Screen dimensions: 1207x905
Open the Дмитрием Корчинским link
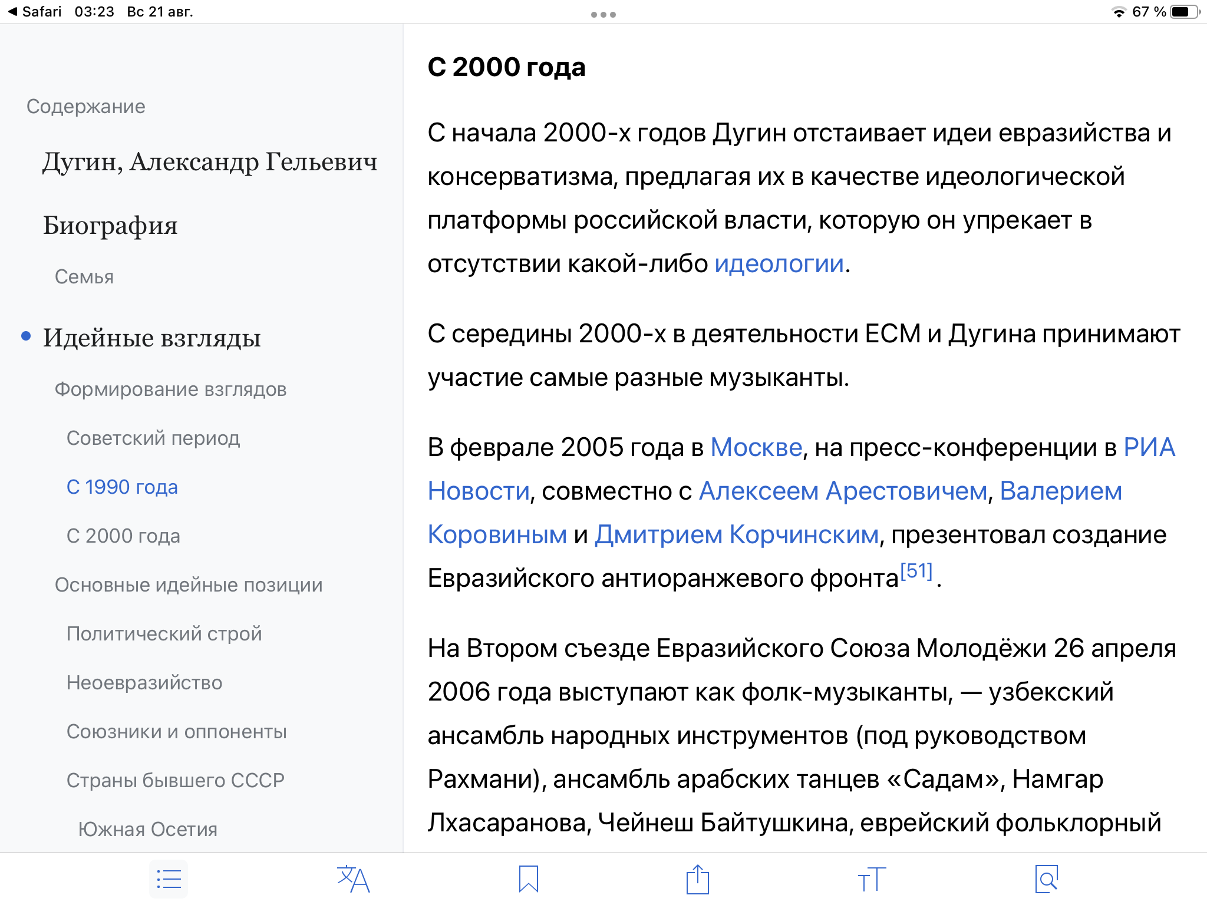(737, 534)
